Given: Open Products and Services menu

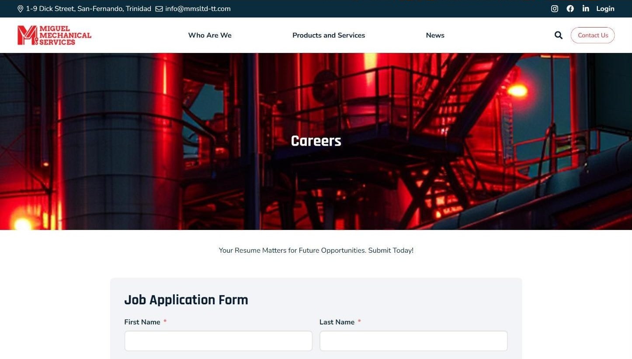Looking at the screenshot, I should (x=329, y=35).
